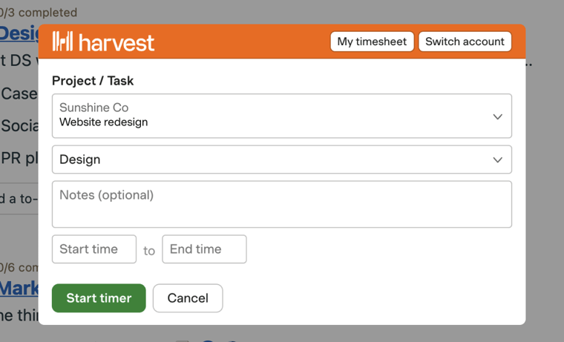This screenshot has height=342, width=564.
Task: Click the "Case" to-do item in background
Action: tap(19, 93)
